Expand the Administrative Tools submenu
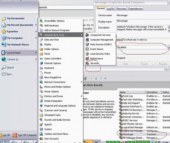 (x=61, y=35)
